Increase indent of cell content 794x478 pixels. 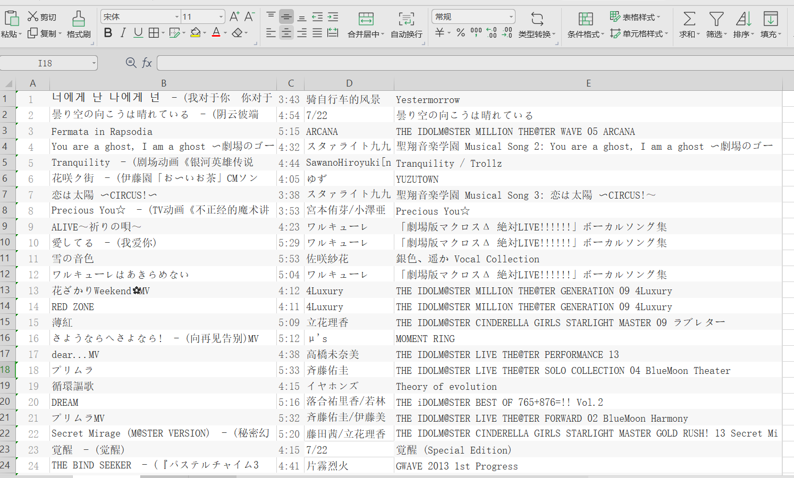click(333, 17)
